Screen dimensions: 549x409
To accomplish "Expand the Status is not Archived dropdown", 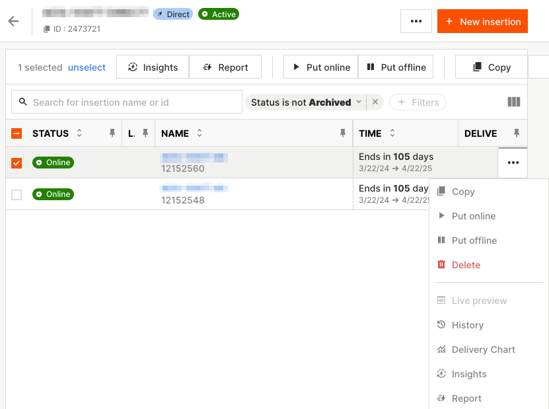I will (359, 102).
